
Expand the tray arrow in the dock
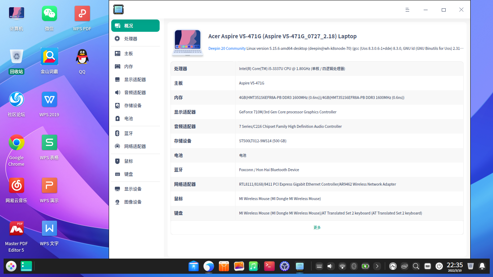[x=377, y=266]
